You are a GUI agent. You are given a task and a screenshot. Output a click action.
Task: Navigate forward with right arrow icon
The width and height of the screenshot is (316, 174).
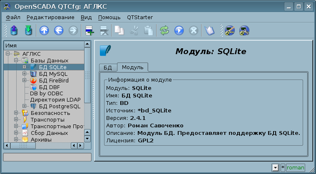pos(73,31)
